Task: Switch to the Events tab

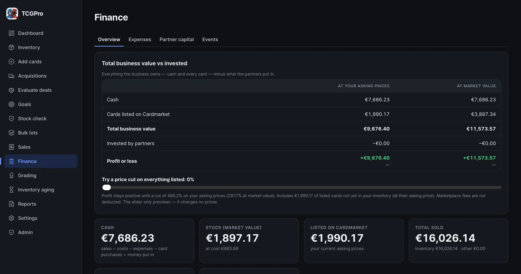Action: click(210, 39)
